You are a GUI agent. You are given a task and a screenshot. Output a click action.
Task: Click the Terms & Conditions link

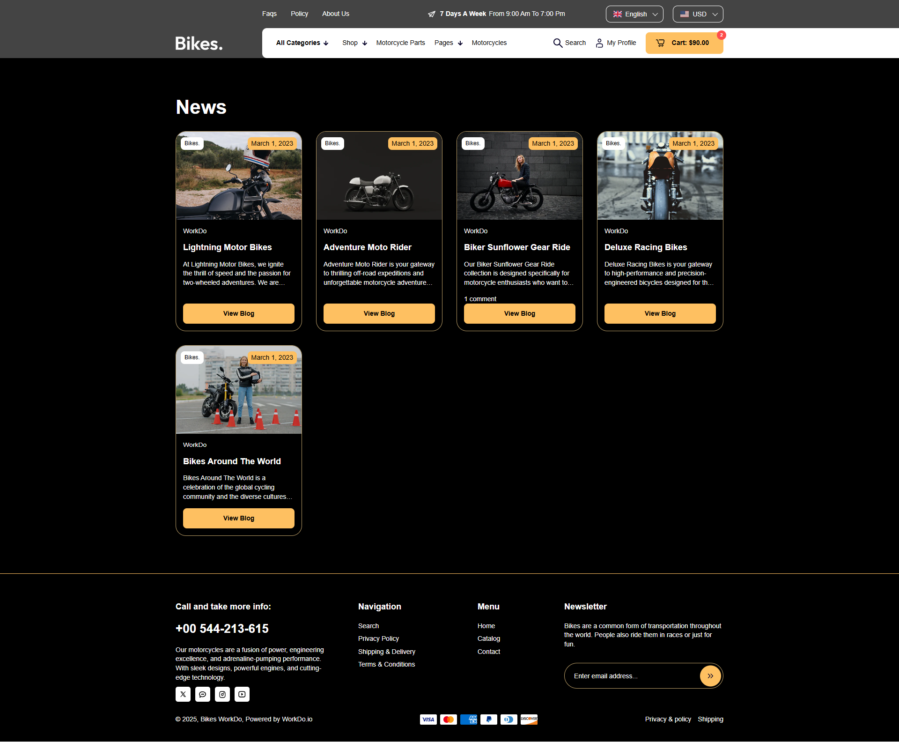pyautogui.click(x=386, y=664)
